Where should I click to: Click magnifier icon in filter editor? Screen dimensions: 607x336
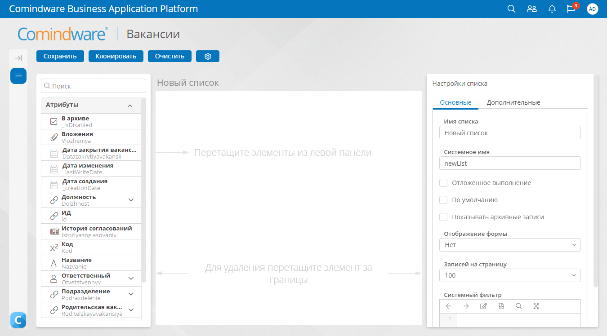click(518, 306)
